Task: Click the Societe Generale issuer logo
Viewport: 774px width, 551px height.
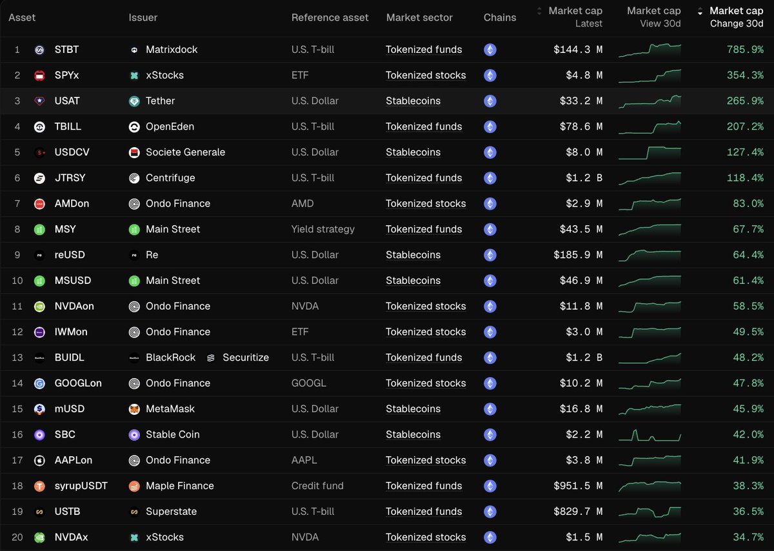Action: tap(134, 152)
